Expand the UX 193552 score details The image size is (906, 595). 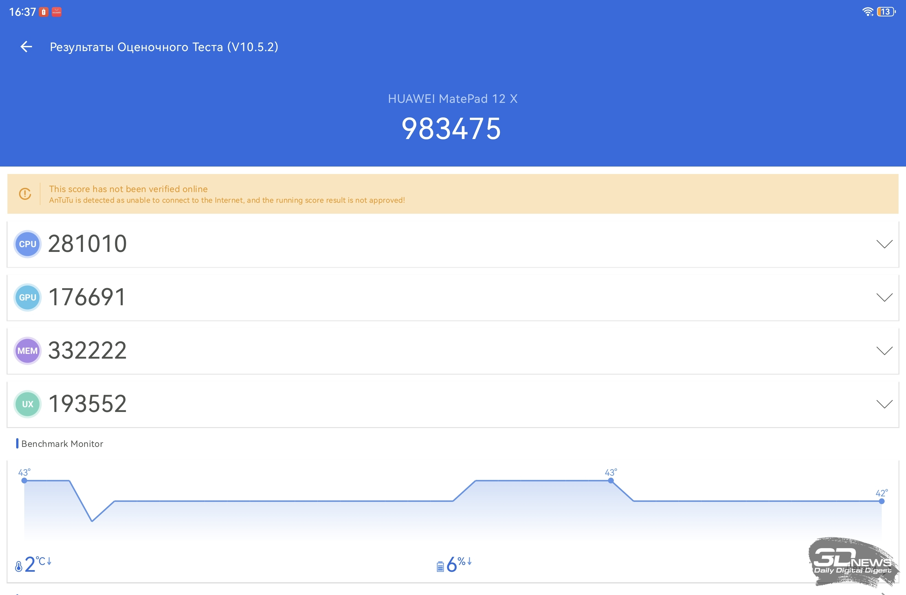884,404
